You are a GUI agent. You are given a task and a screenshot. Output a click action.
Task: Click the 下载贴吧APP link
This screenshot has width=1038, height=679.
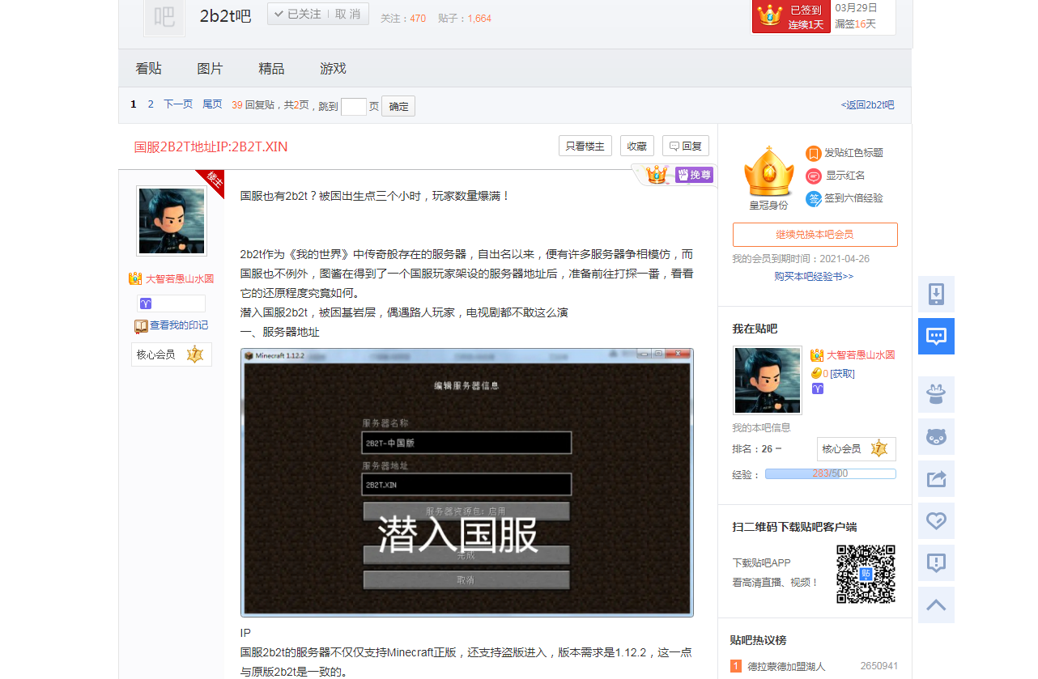(762, 563)
